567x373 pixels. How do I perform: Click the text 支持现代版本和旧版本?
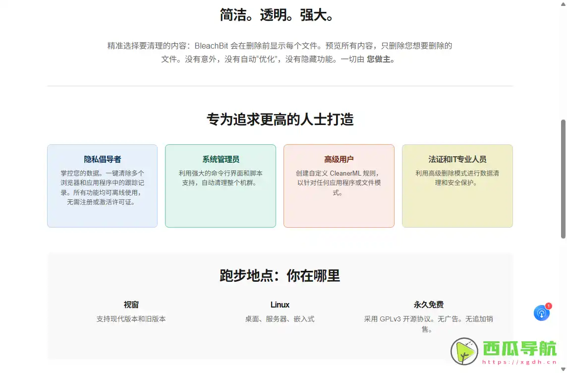[x=131, y=319]
